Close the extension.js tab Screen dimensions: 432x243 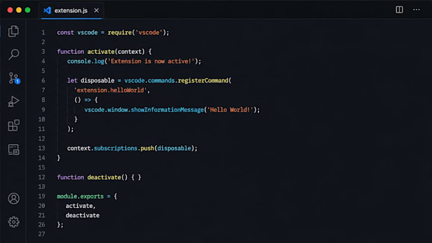pyautogui.click(x=97, y=10)
